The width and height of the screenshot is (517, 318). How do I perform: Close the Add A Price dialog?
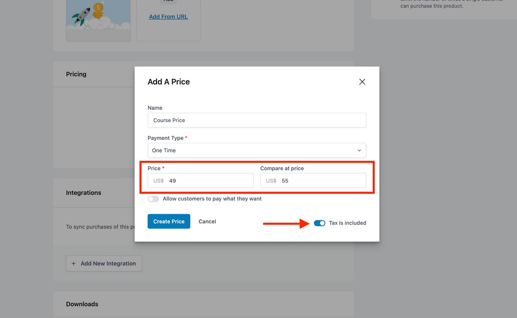coord(362,82)
